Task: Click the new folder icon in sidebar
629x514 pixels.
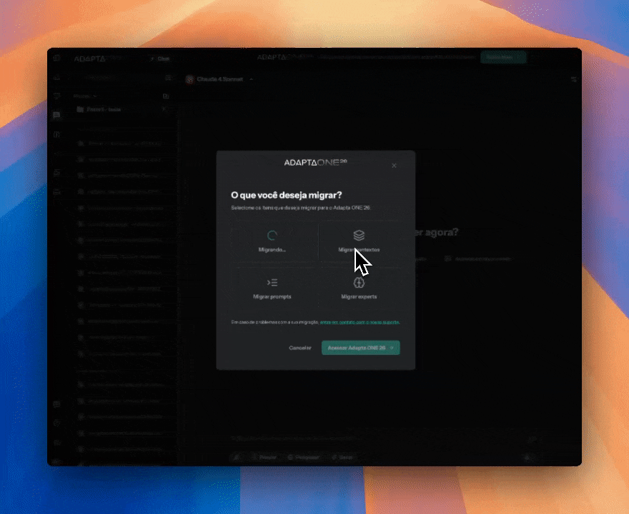Action: coord(165,96)
